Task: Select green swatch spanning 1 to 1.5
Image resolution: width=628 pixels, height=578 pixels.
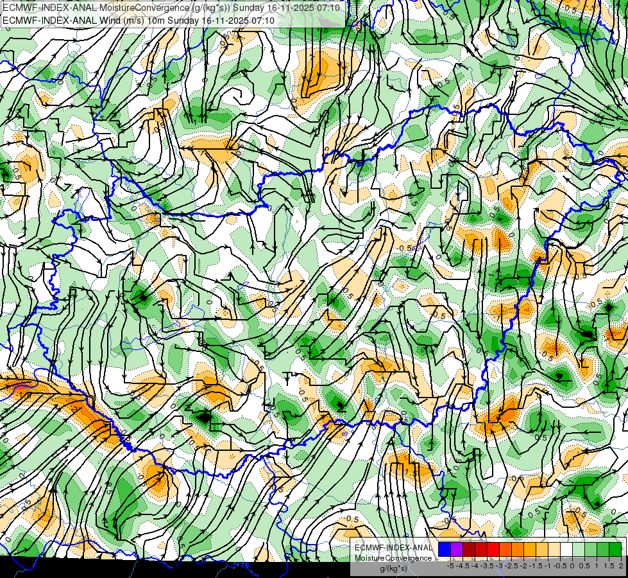Action: tap(603, 549)
